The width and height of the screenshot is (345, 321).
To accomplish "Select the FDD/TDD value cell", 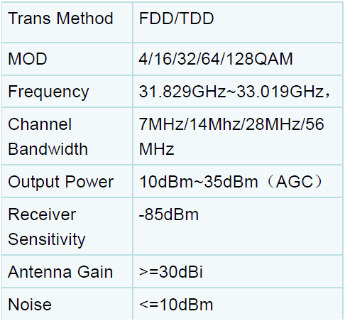I will pos(238,23).
